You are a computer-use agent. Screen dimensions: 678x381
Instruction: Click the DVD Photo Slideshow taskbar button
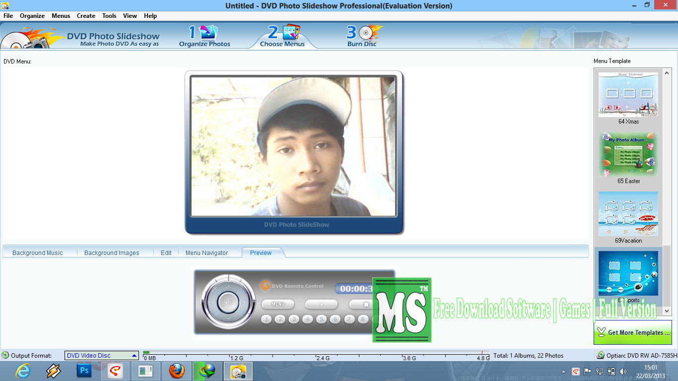[238, 371]
